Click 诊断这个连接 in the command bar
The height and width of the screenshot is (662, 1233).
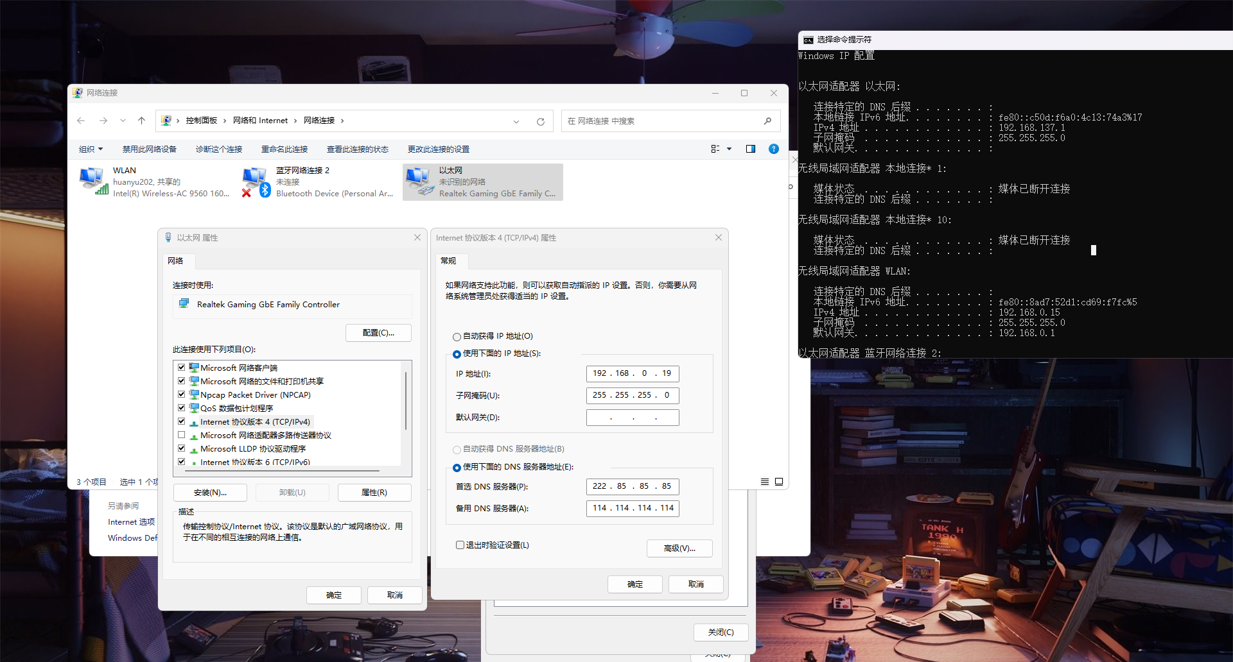[x=218, y=149]
